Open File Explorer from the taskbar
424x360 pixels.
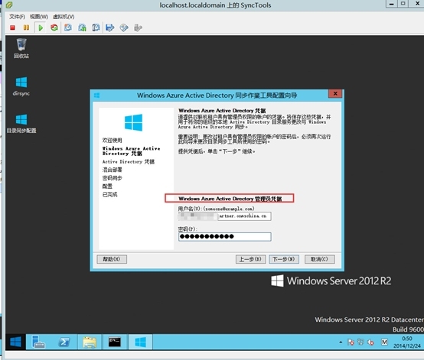(90, 342)
